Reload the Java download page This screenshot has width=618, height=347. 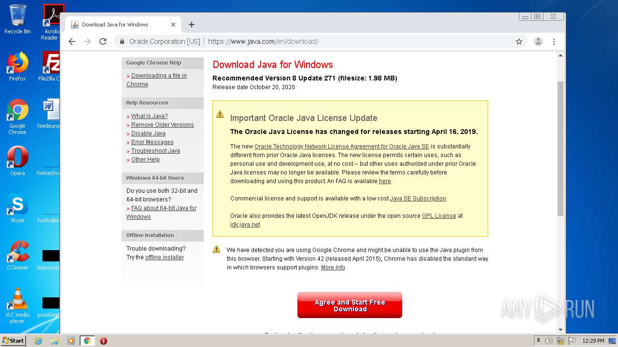point(103,41)
